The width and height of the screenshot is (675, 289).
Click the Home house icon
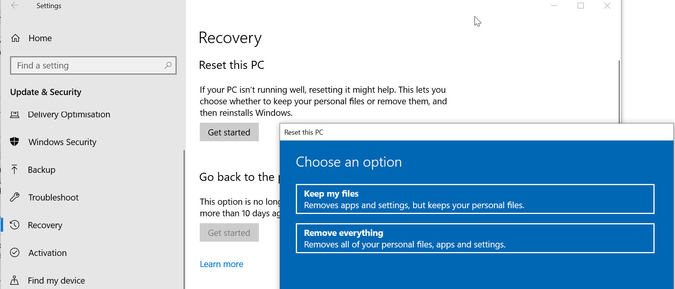pyautogui.click(x=15, y=38)
